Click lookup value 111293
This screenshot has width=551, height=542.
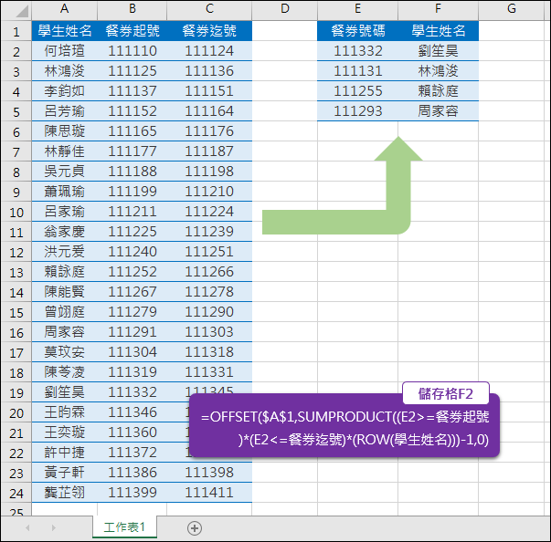(x=357, y=111)
